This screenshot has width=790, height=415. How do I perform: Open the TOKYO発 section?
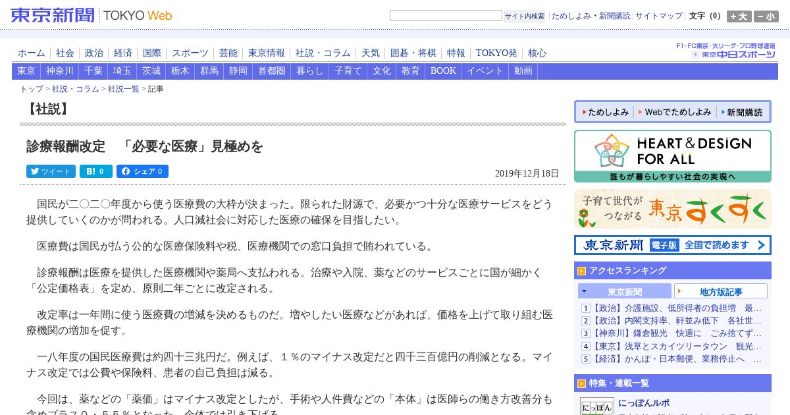496,53
